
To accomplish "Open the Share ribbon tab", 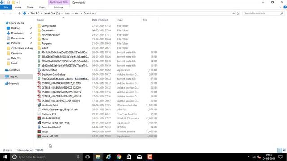I will coord(30,7).
